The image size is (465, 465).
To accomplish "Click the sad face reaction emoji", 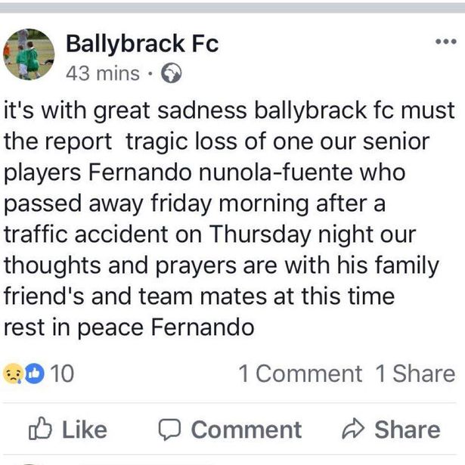I will pos(14,374).
